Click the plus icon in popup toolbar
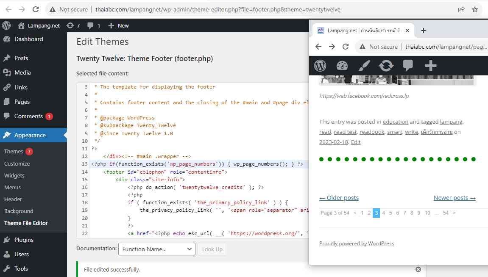 [x=430, y=66]
